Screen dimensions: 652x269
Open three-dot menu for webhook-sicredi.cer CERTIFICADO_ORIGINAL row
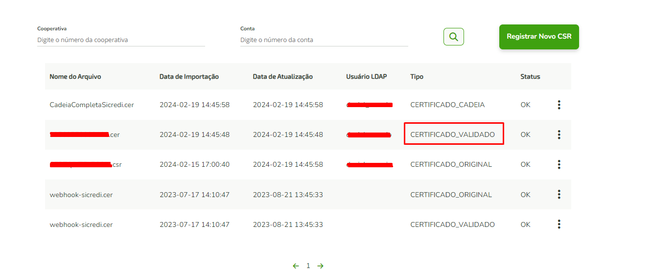(x=559, y=195)
